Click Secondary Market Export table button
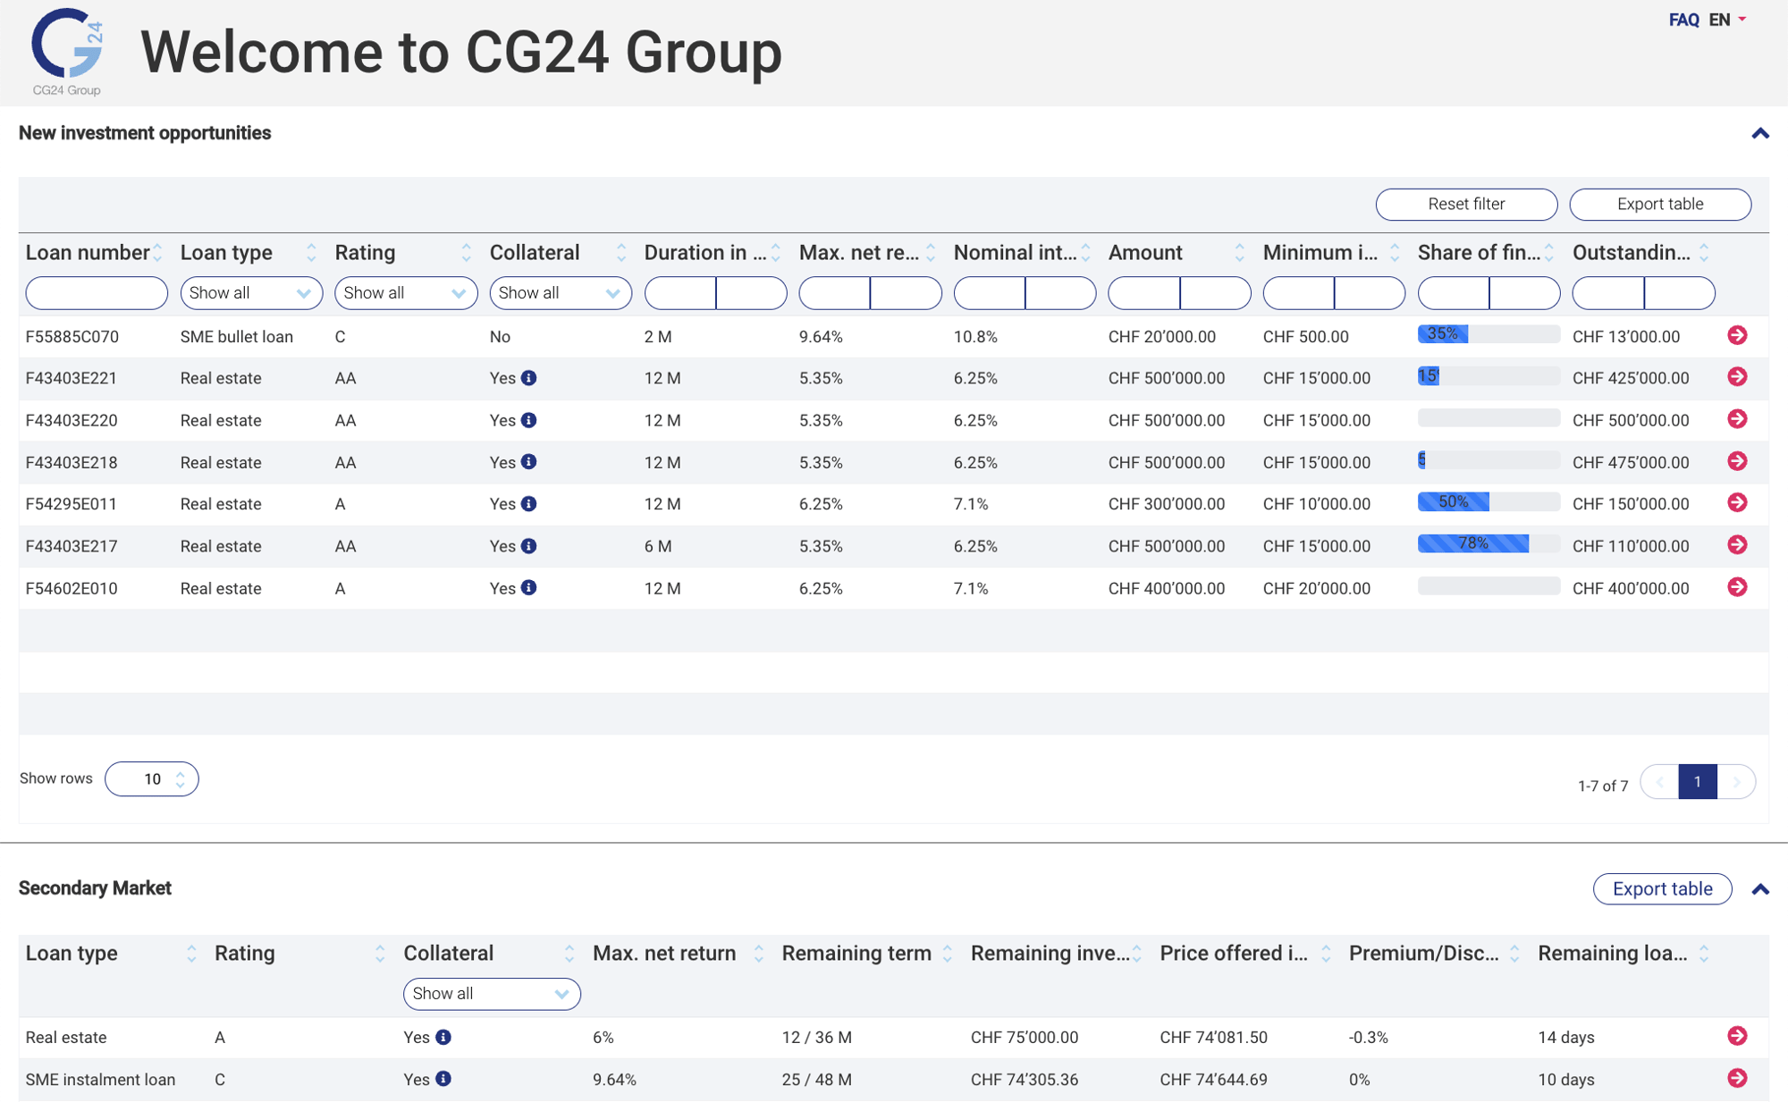Image resolution: width=1788 pixels, height=1102 pixels. [x=1661, y=888]
